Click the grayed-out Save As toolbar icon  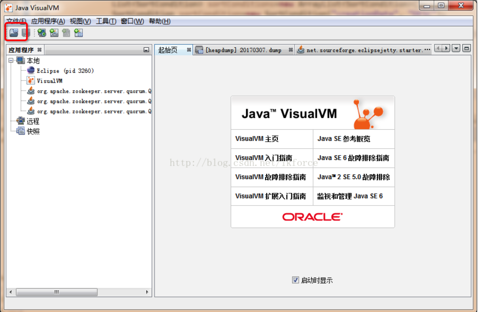point(25,33)
